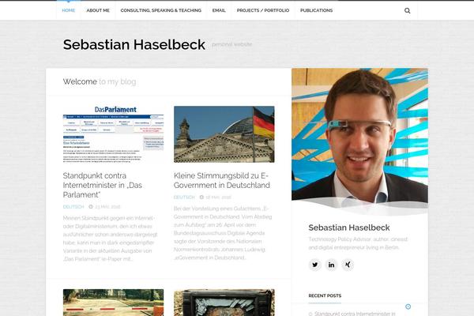
Task: Click the 'Recent Posts' sidebar heading
Action: 325,295
